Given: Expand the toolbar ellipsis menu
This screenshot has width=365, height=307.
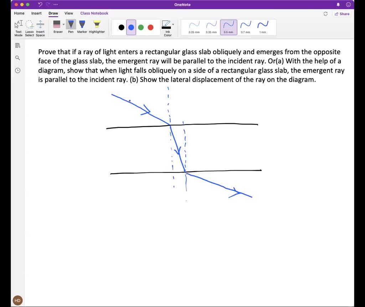Looking at the screenshot, I should click(x=56, y=4).
